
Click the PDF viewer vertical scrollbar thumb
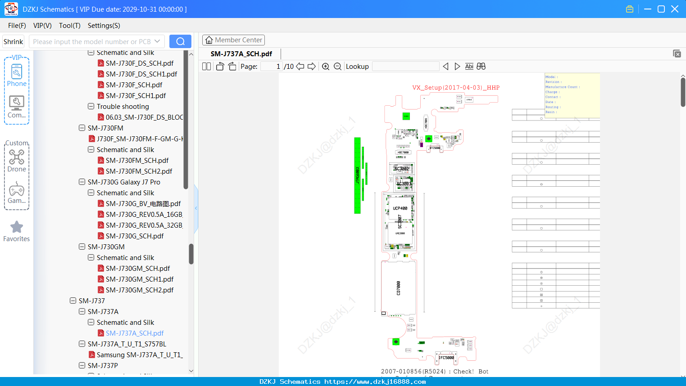pos(683,92)
